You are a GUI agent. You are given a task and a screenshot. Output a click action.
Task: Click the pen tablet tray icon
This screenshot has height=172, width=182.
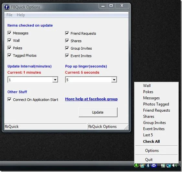pyautogui.click(x=142, y=166)
